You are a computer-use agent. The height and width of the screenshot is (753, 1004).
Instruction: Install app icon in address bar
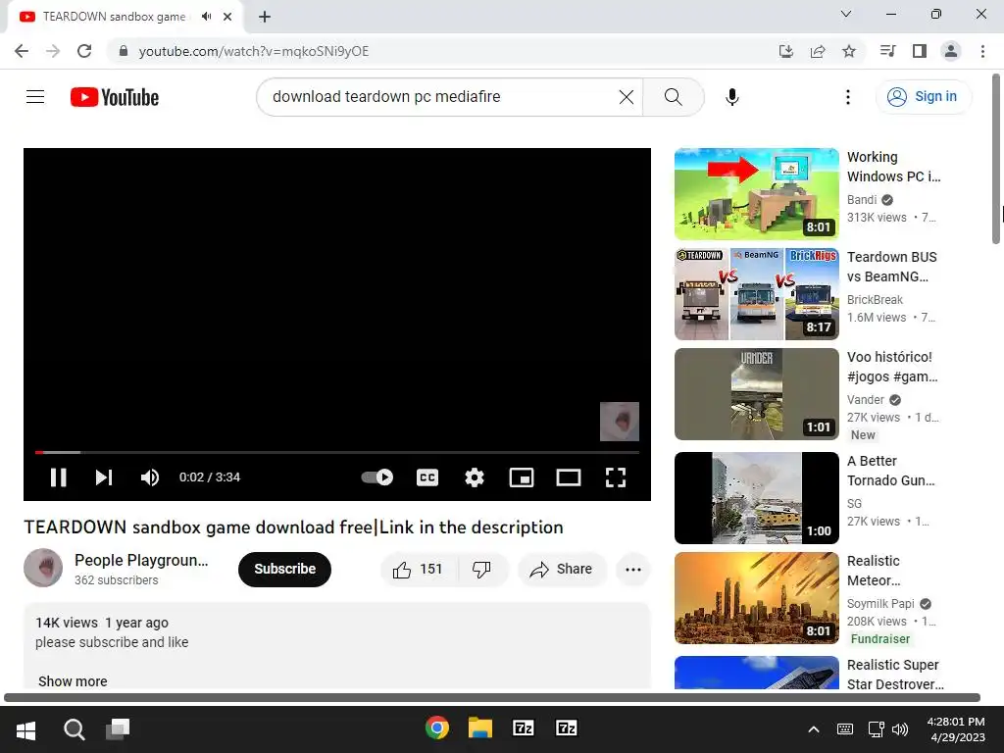point(785,51)
